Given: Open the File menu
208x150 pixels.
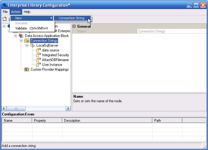Looking at the screenshot, I should 5,12.
